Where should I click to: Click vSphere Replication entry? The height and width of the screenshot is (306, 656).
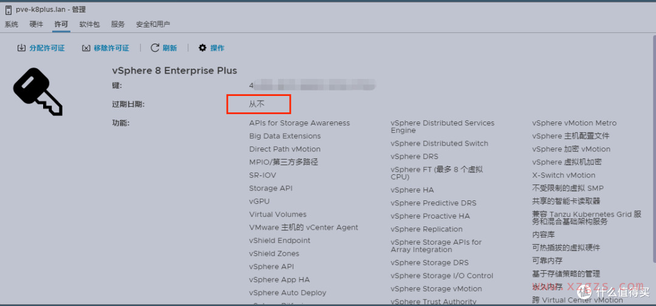(x=427, y=229)
